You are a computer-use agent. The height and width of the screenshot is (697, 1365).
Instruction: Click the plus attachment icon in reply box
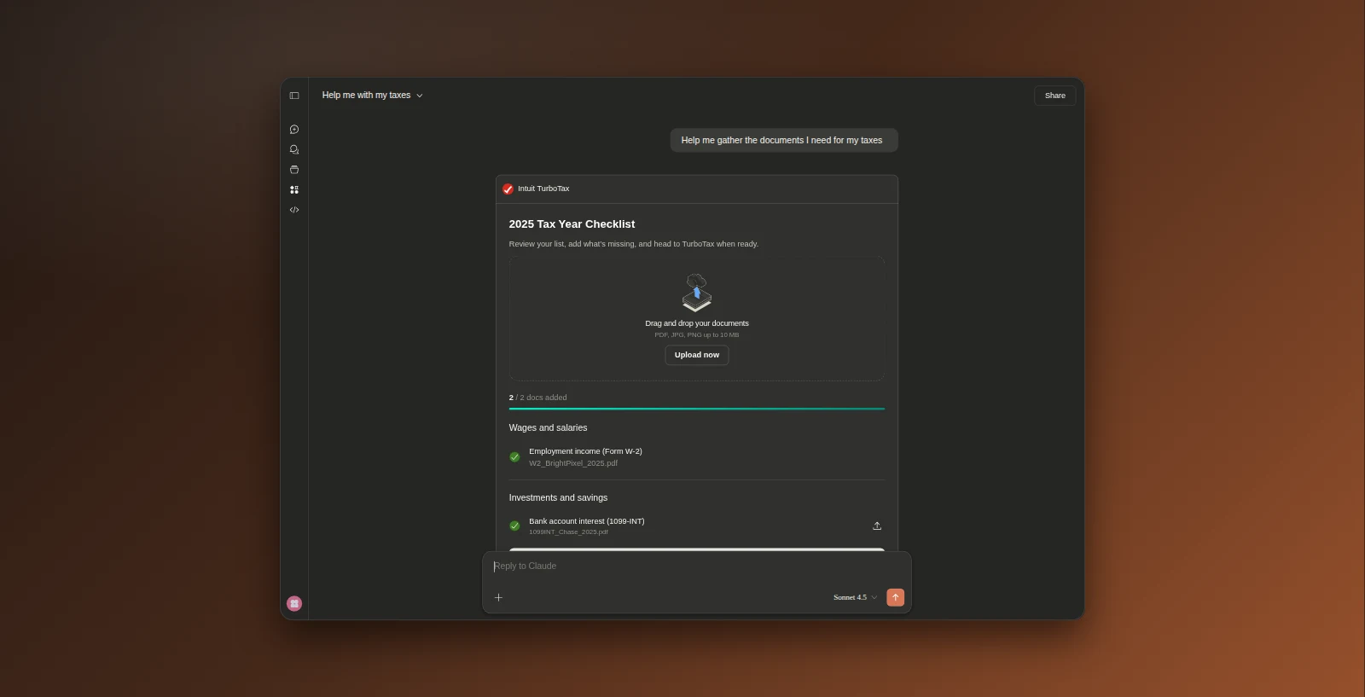[x=499, y=597]
